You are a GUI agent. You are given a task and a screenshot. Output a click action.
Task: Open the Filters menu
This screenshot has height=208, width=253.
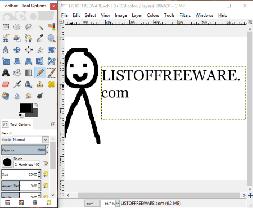(x=185, y=15)
